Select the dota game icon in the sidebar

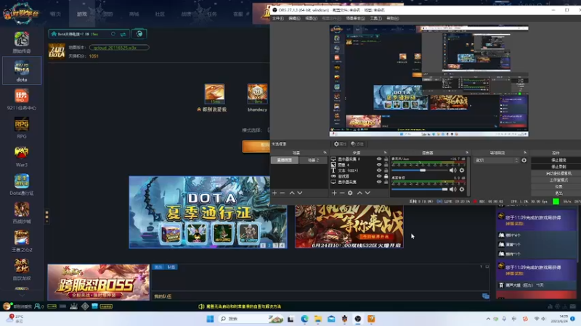(22, 70)
